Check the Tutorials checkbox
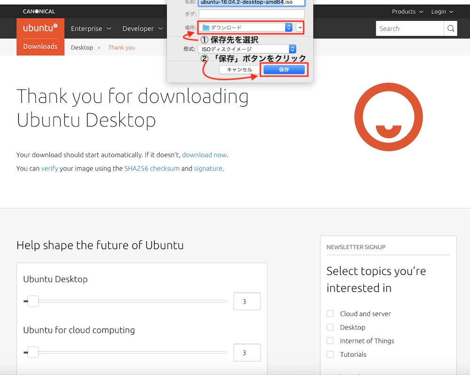 click(x=330, y=354)
